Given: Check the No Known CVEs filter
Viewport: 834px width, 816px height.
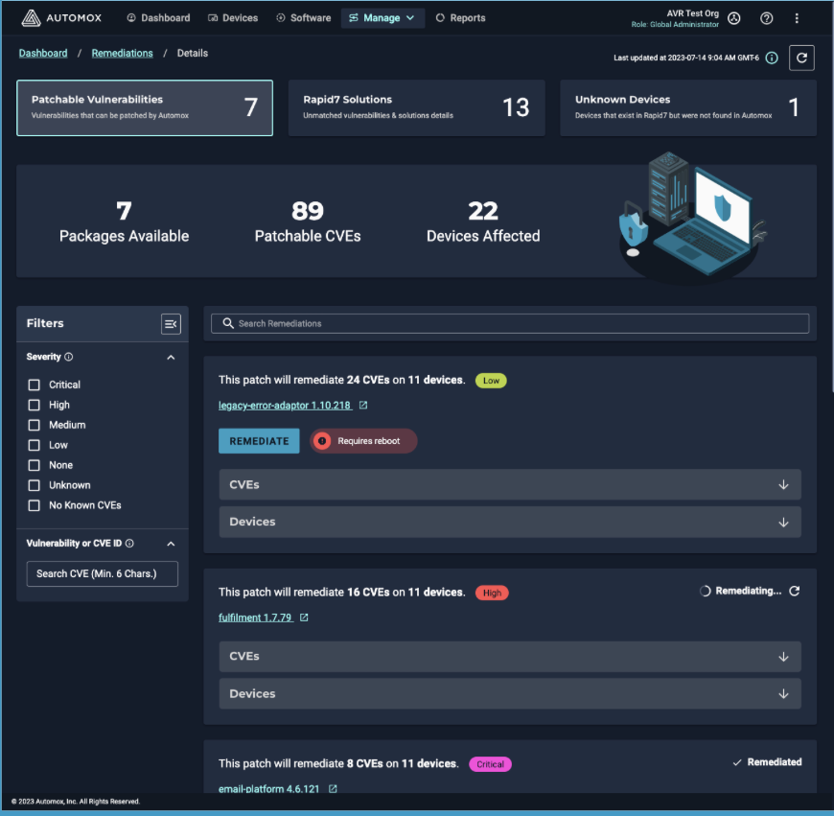Looking at the screenshot, I should (35, 505).
